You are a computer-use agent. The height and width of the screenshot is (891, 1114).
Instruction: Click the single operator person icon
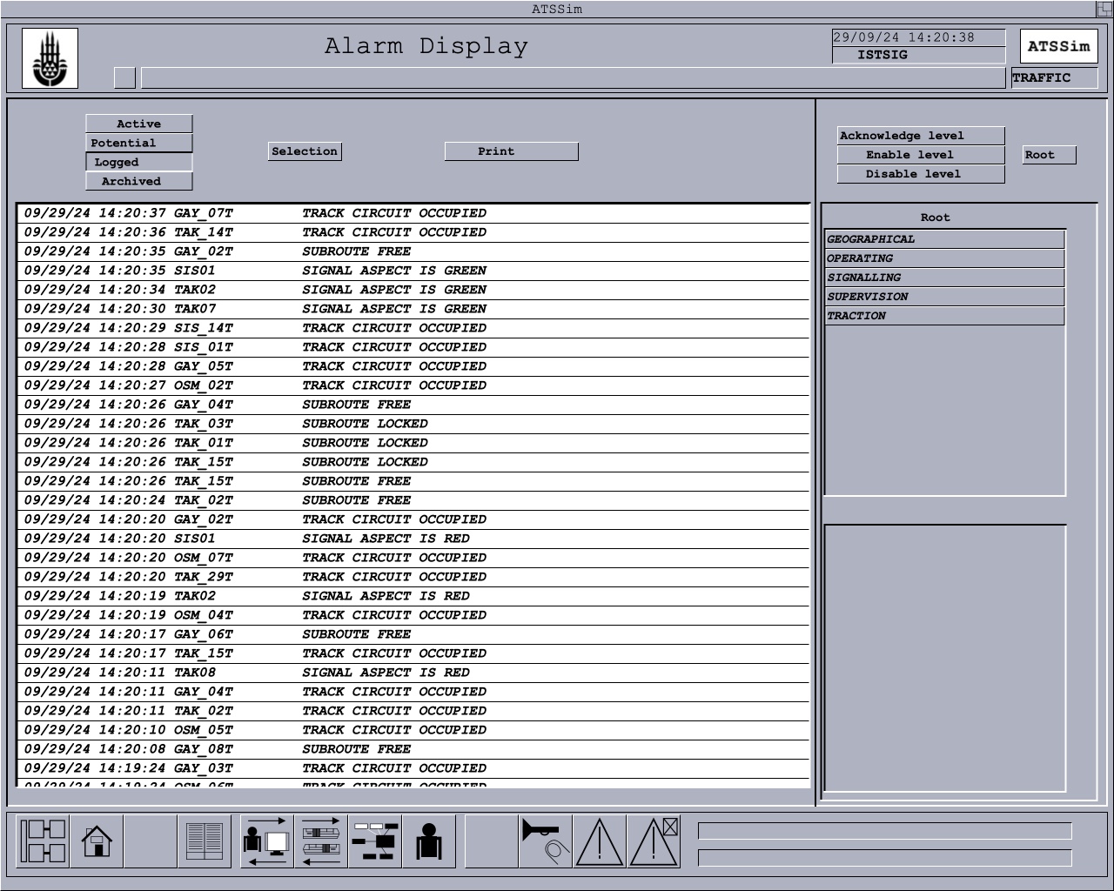[428, 841]
